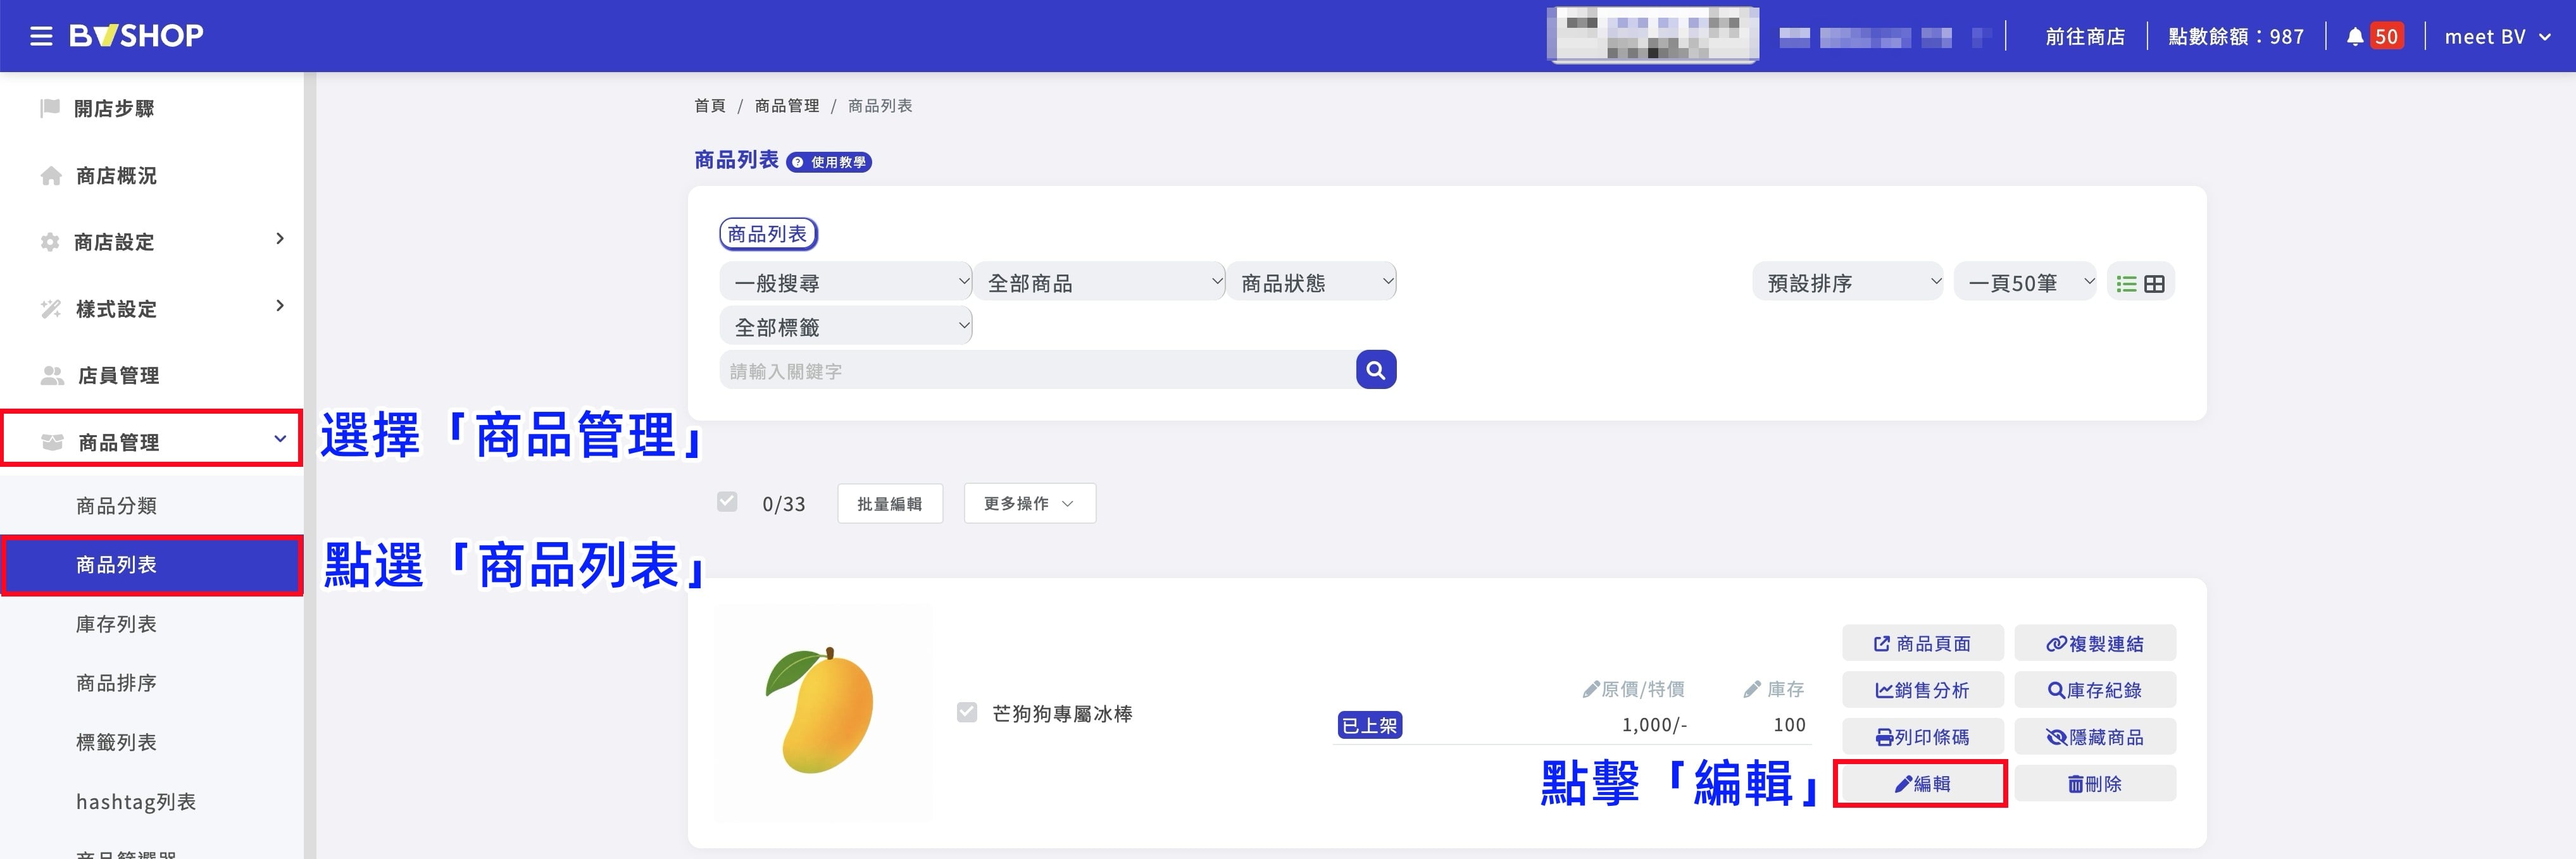
Task: Click the 店員管理 people icon
Action: pyautogui.click(x=52, y=376)
